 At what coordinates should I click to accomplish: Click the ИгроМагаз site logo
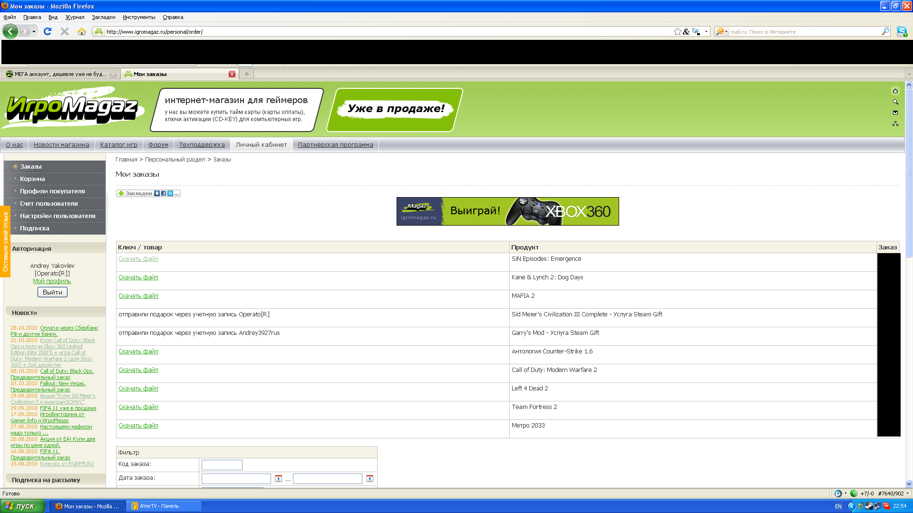(72, 108)
